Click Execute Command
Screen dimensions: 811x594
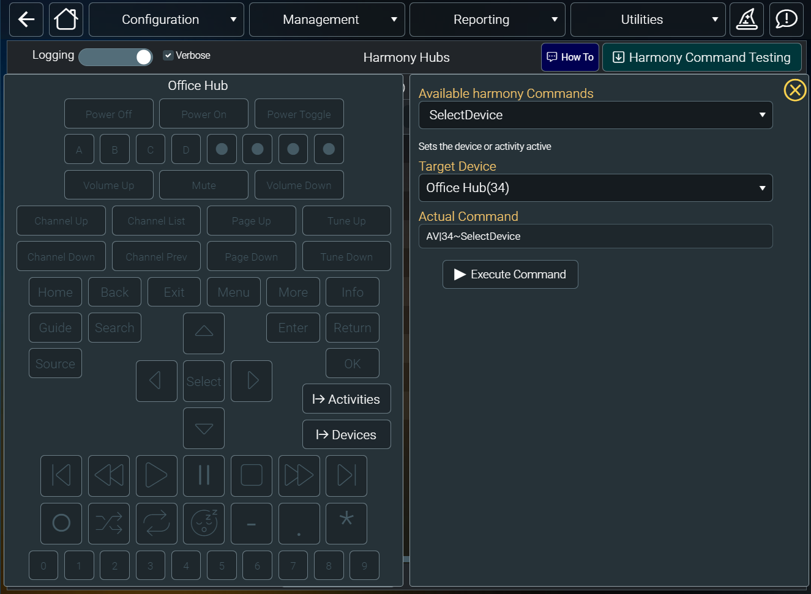point(510,274)
